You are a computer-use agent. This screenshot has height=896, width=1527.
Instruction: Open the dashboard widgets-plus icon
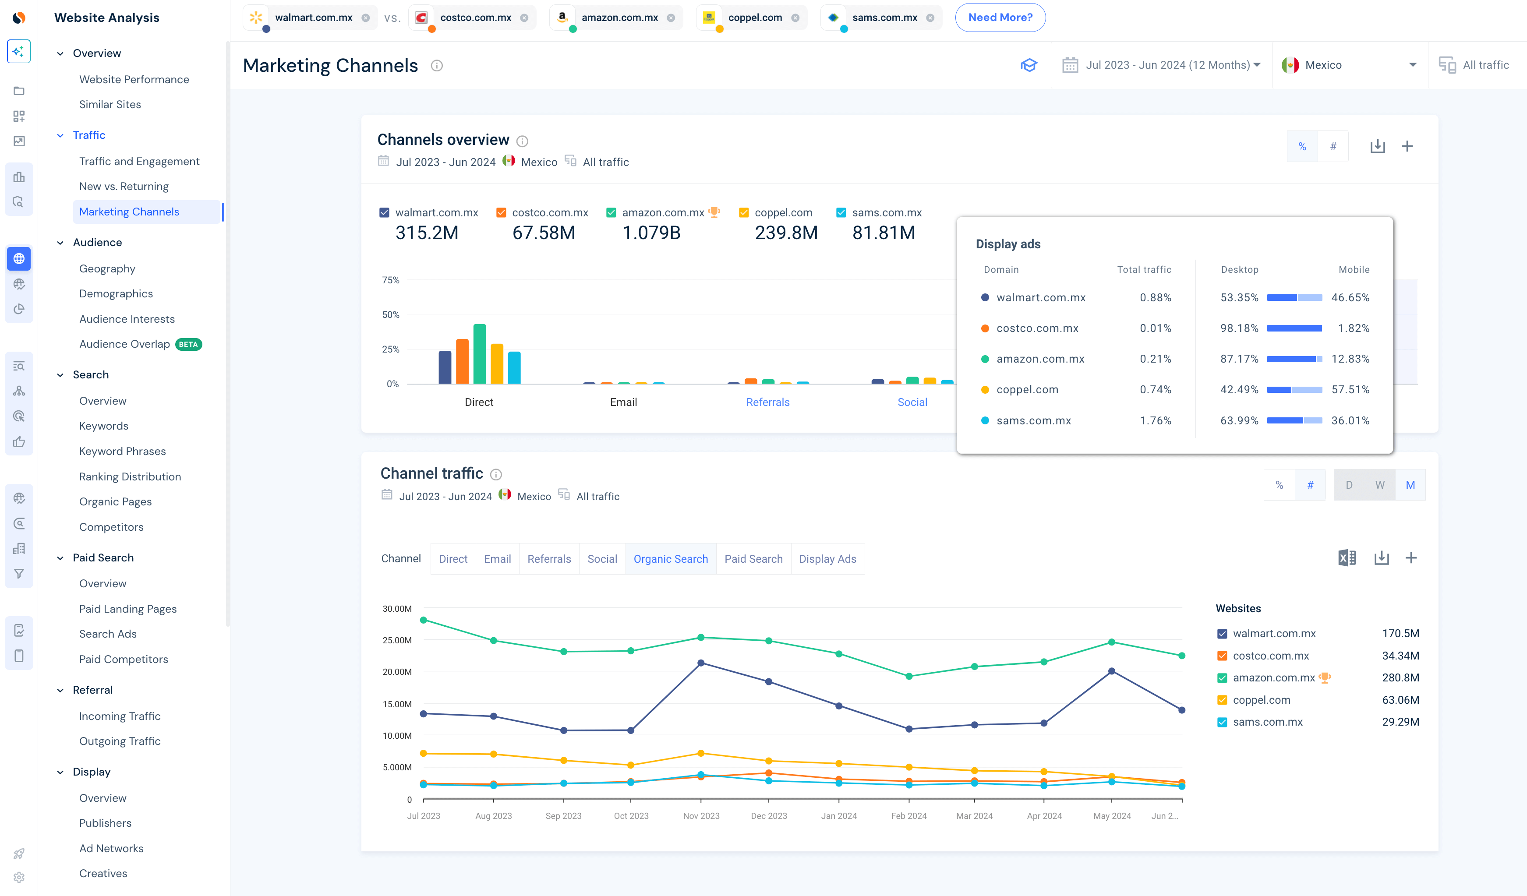pos(19,116)
